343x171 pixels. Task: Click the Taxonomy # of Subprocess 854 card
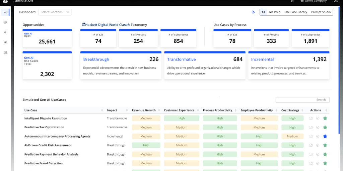(x=178, y=38)
